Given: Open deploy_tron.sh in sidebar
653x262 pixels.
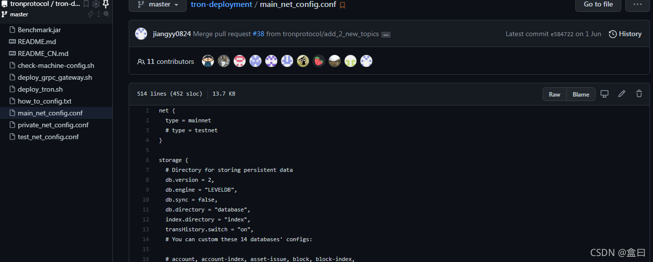Looking at the screenshot, I should (40, 89).
